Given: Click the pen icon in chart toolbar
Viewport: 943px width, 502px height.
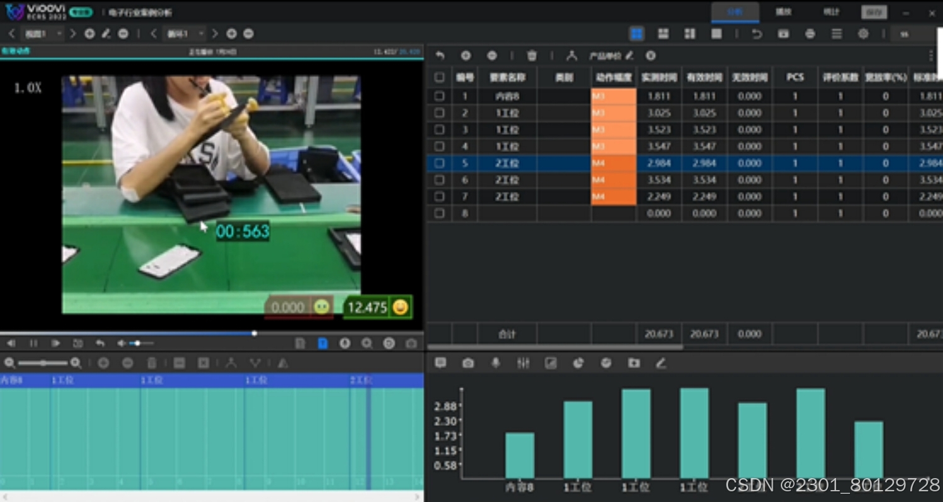Looking at the screenshot, I should click(x=661, y=363).
